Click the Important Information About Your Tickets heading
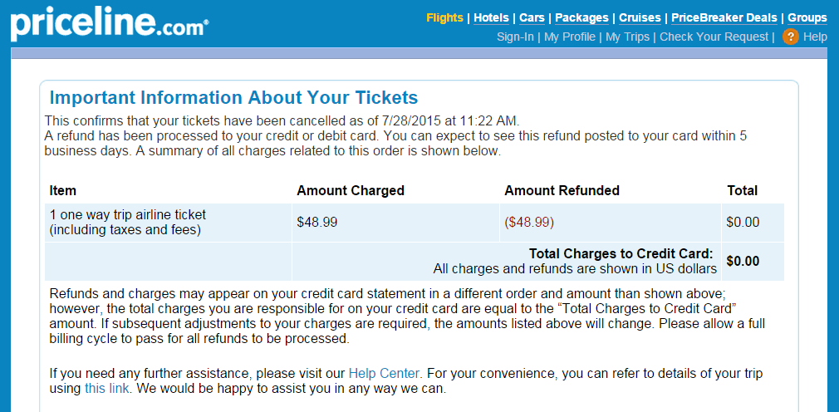This screenshot has height=412, width=839. (233, 98)
